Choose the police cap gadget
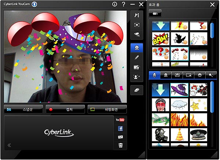 198,135
